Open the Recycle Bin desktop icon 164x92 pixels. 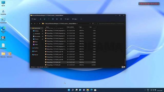coord(3,12)
